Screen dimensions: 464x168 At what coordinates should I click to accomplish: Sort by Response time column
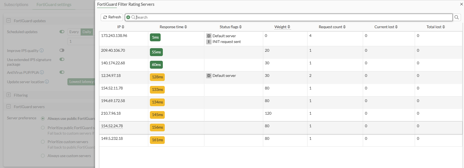coord(186,27)
